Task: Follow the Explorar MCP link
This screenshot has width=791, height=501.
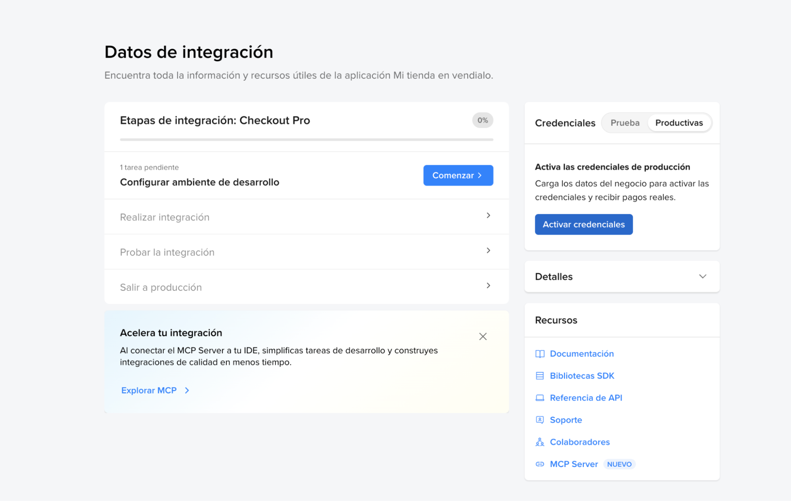Action: (x=149, y=390)
